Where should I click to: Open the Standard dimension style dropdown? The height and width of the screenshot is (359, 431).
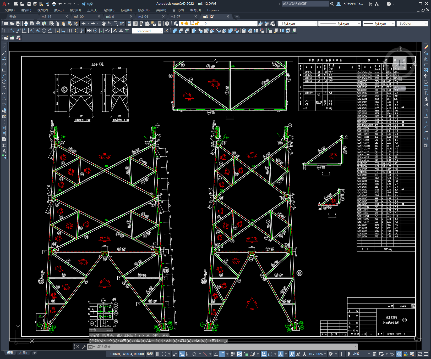click(147, 31)
